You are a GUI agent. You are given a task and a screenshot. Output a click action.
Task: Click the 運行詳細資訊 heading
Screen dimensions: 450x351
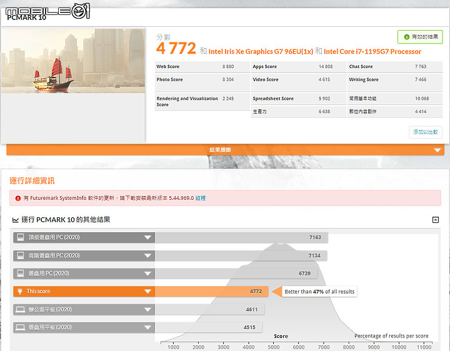[x=32, y=181]
